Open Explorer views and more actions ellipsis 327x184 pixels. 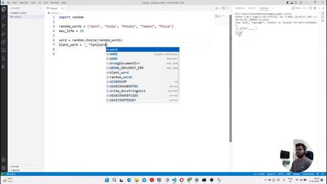pos(40,8)
